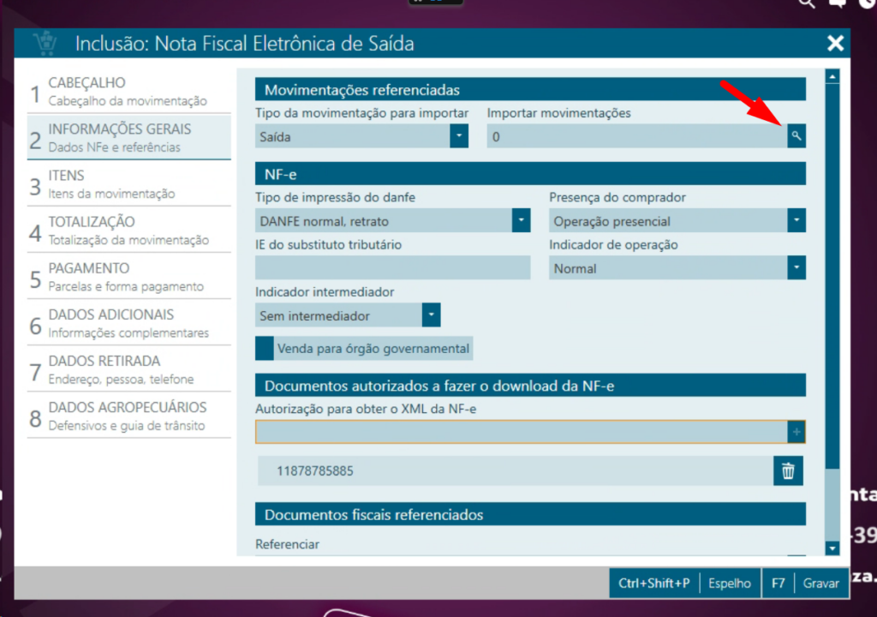Click the IE do substituto tributário field
Viewport: 877px width, 617px height.
click(392, 268)
